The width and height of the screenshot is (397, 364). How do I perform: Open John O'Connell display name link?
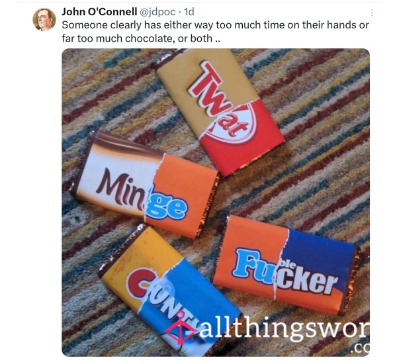click(99, 12)
